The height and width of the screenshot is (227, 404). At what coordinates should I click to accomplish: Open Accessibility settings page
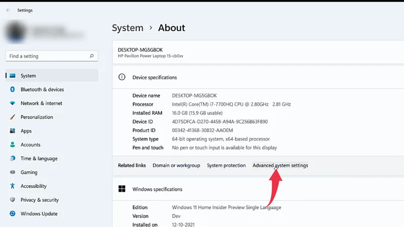pos(33,186)
